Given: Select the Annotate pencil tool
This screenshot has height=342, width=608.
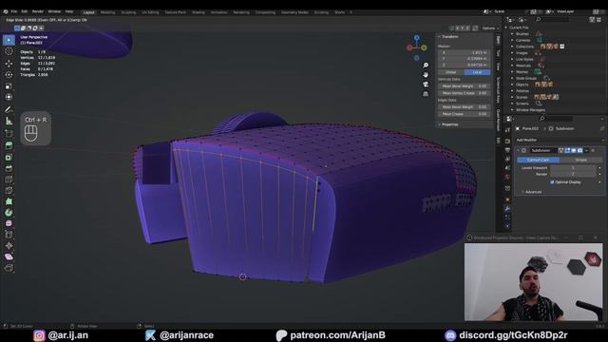Looking at the screenshot, I should pos(9,110).
